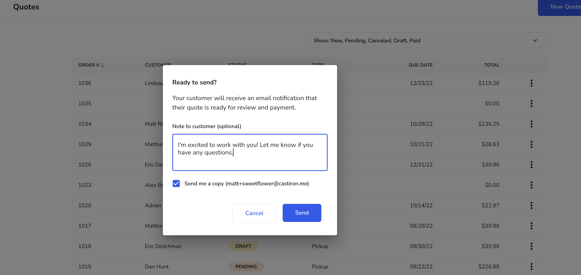581x275 pixels.
Task: Click the New Quote button
Action: pyautogui.click(x=559, y=7)
